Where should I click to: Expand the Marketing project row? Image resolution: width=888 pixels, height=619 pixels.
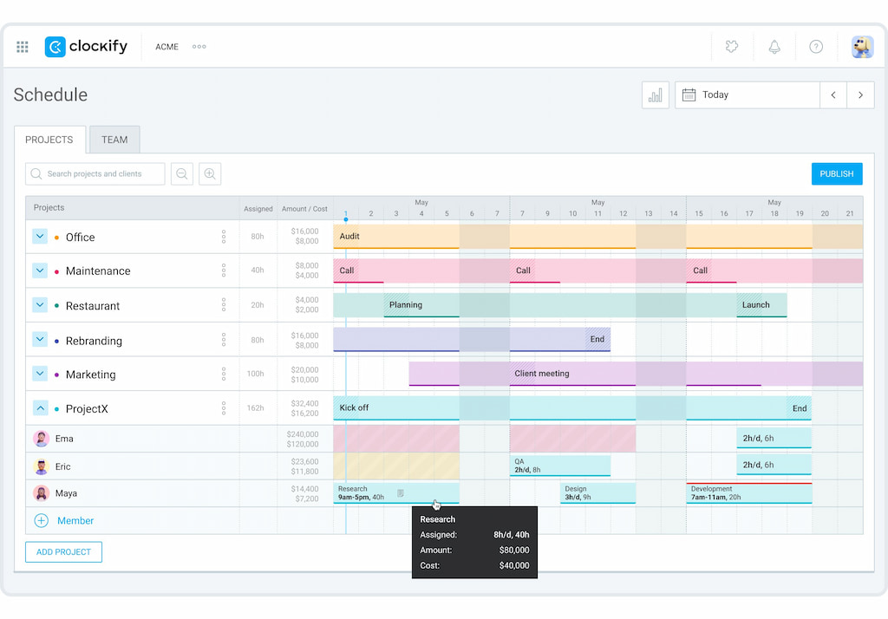[40, 374]
